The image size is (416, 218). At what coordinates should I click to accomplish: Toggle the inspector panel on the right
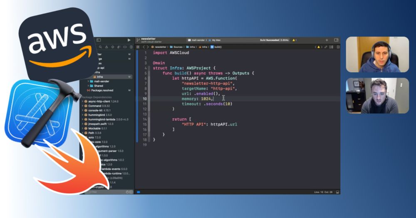click(337, 40)
